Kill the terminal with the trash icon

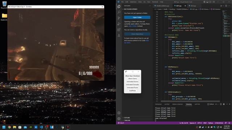click(x=224, y=104)
